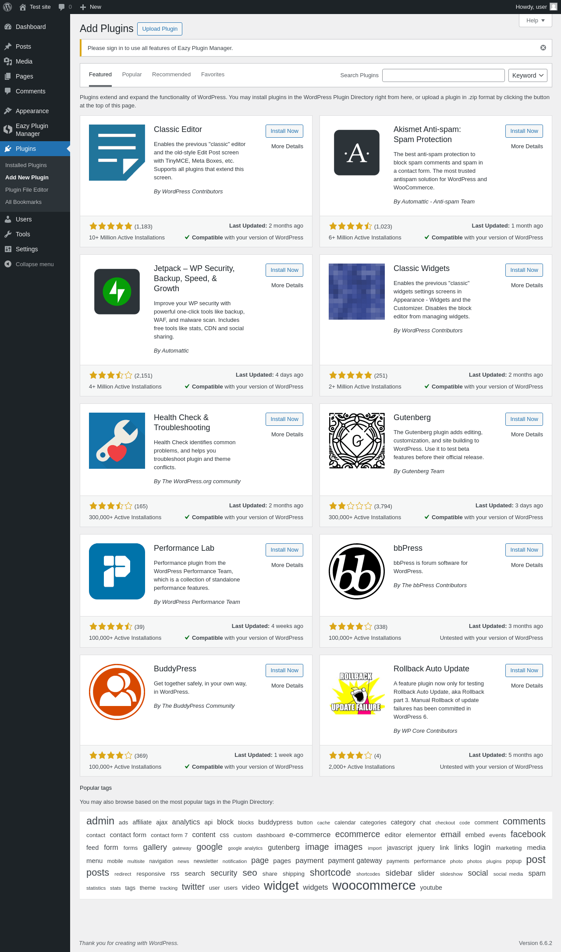Switch to the Recommended tab
The image size is (561, 952).
point(171,75)
